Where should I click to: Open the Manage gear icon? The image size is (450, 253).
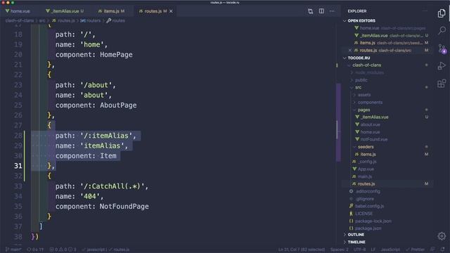pyautogui.click(x=442, y=236)
